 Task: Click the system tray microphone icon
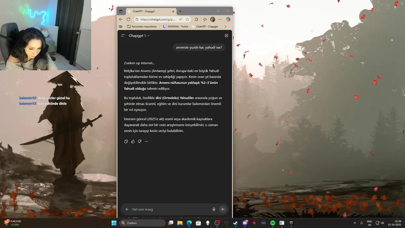361,223
